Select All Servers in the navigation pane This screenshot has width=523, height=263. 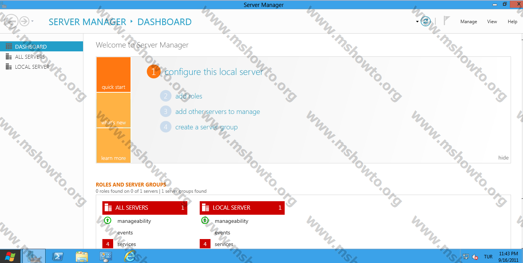click(x=41, y=56)
